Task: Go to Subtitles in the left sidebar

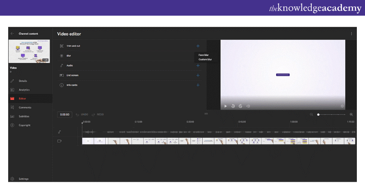Action: pos(24,116)
